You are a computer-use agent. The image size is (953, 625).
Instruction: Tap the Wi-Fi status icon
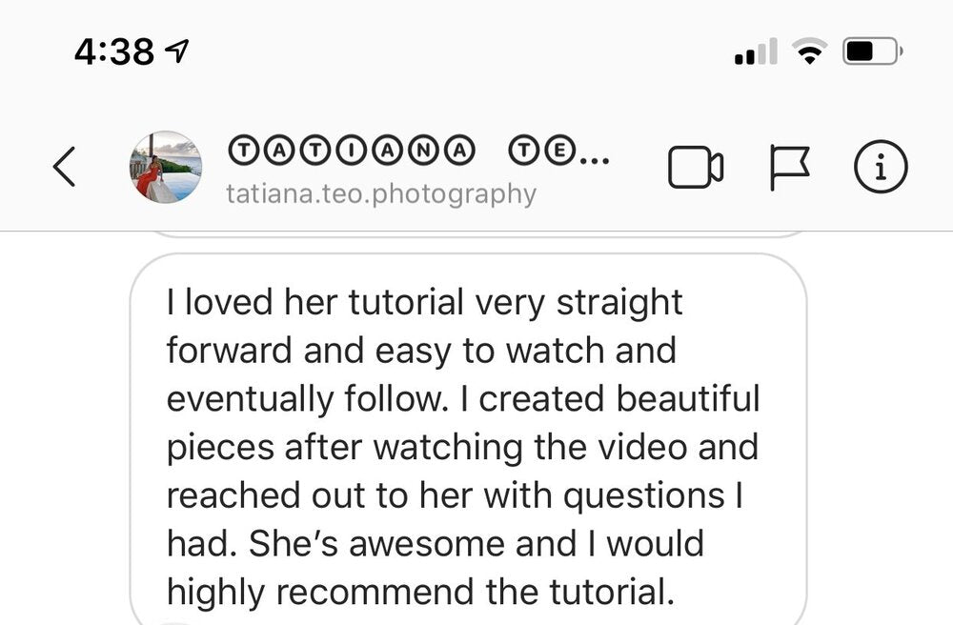pos(810,51)
